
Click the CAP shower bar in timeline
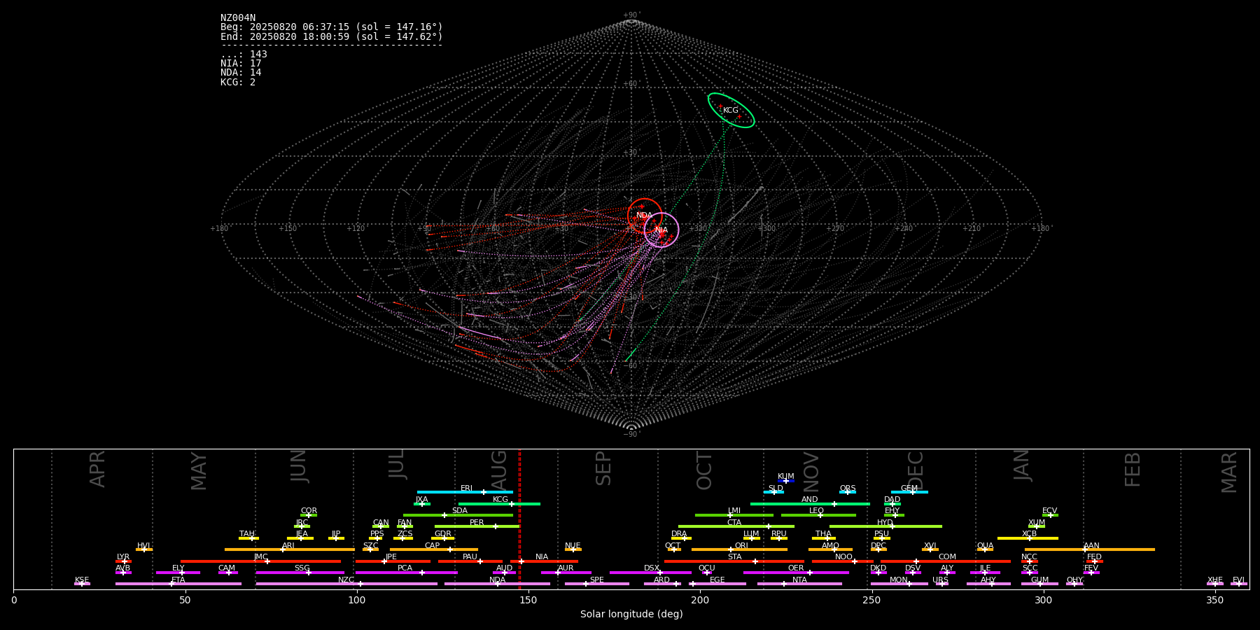coord(434,549)
